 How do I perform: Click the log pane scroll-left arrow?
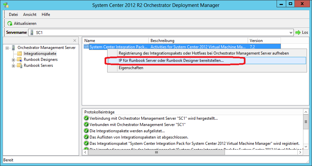85,152
